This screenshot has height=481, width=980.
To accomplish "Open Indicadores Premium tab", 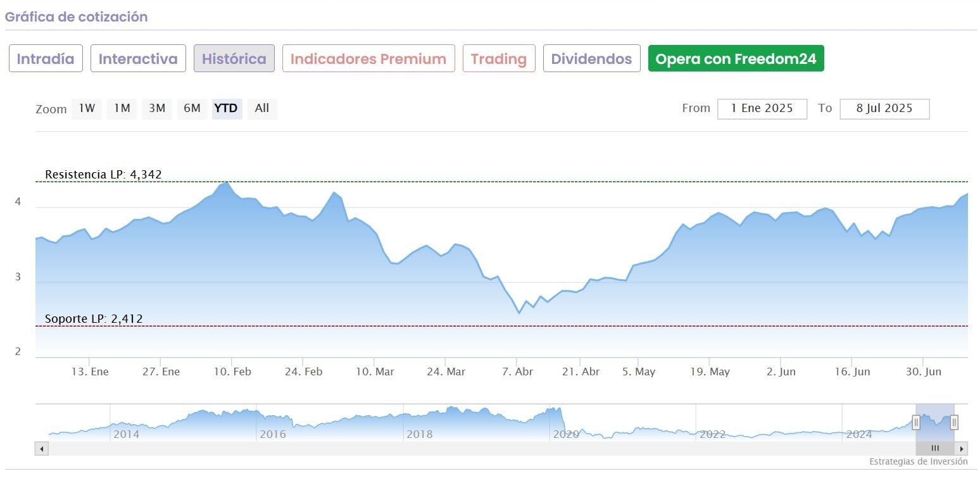I will (368, 59).
